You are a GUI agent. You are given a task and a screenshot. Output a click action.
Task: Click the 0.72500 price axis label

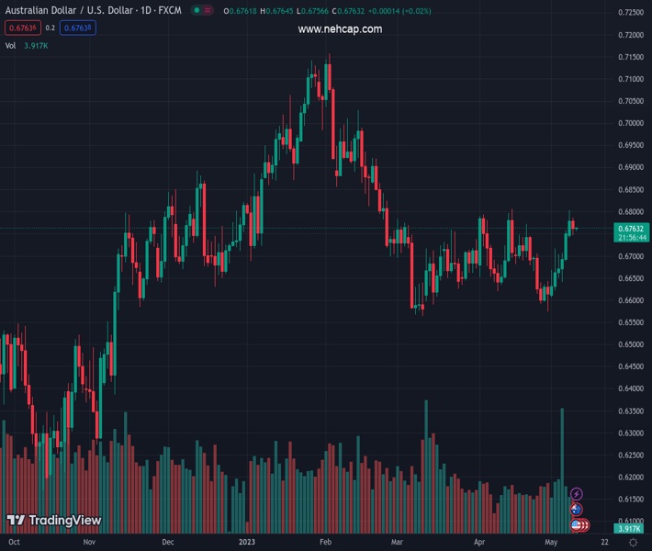click(x=630, y=13)
